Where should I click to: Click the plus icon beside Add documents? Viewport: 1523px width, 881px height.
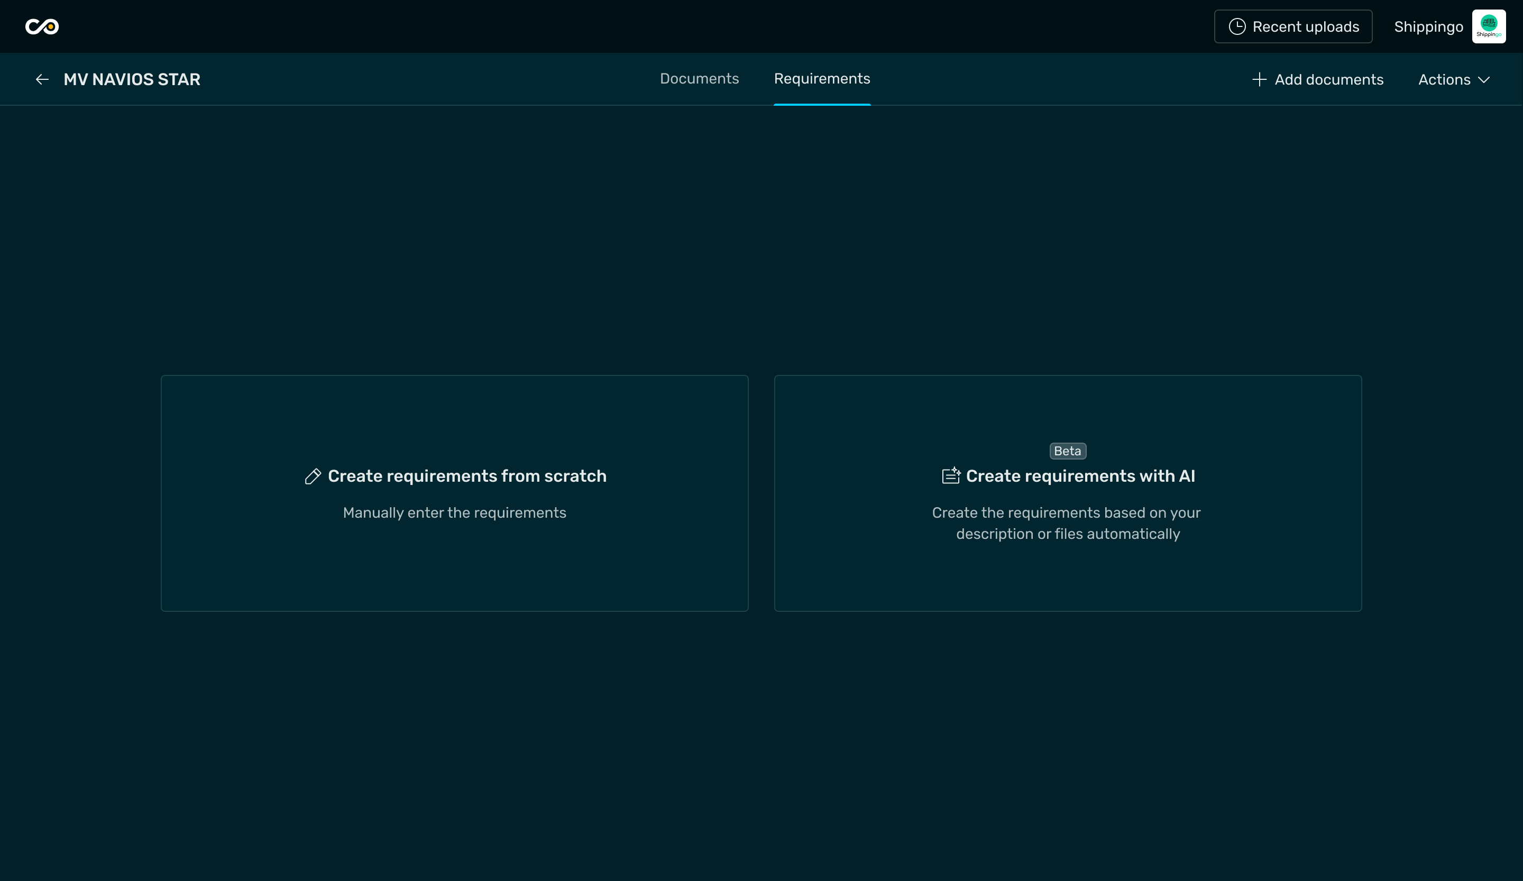pyautogui.click(x=1259, y=79)
